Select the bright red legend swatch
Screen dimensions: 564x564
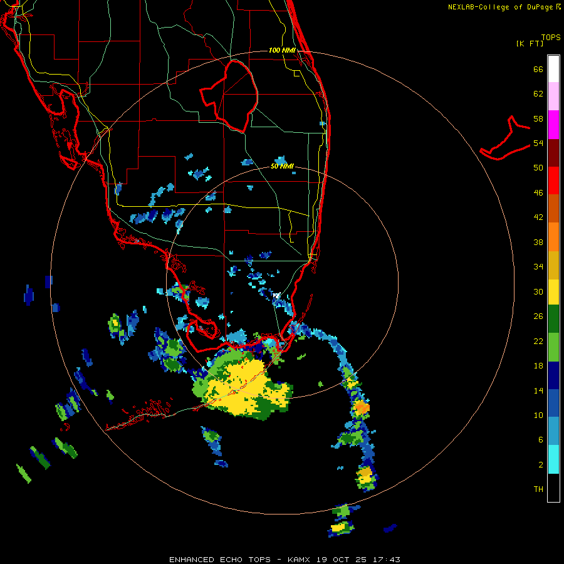tap(553, 180)
